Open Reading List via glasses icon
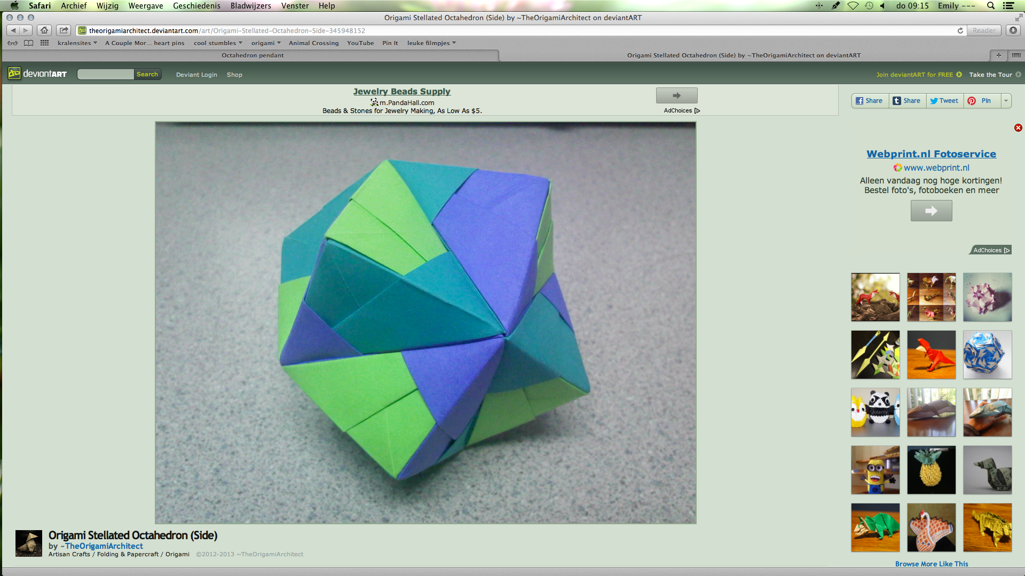1025x576 pixels. pyautogui.click(x=13, y=43)
